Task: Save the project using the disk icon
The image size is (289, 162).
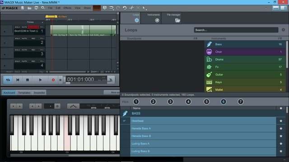Action: tap(36, 8)
